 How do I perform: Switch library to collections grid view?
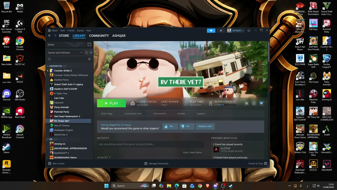(89, 45)
